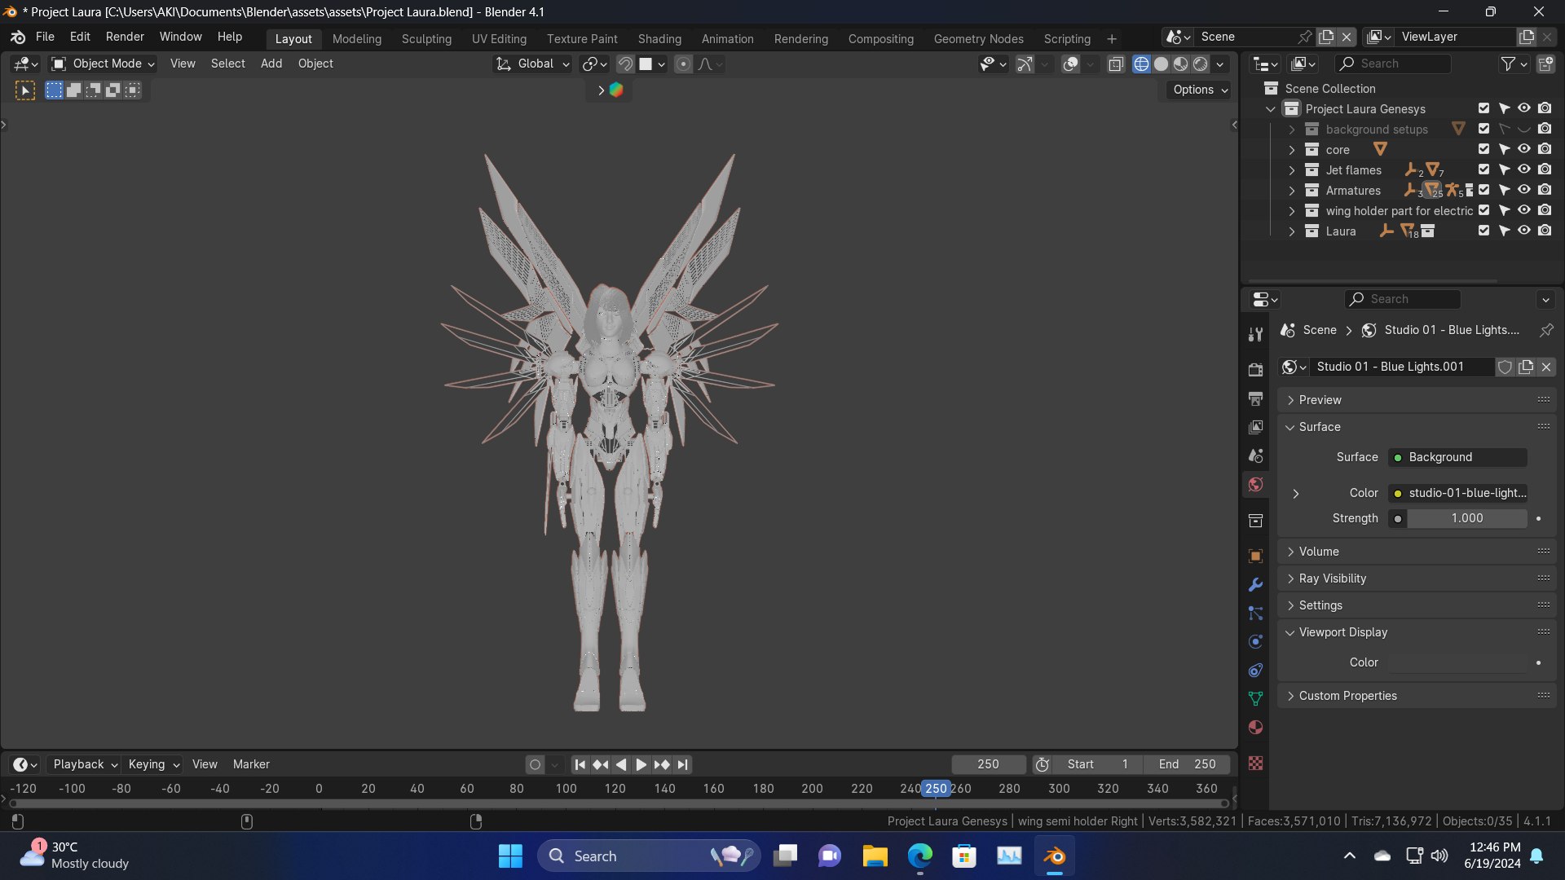Uncheck the background setups collection checkbox
Image resolution: width=1565 pixels, height=880 pixels.
coord(1483,129)
